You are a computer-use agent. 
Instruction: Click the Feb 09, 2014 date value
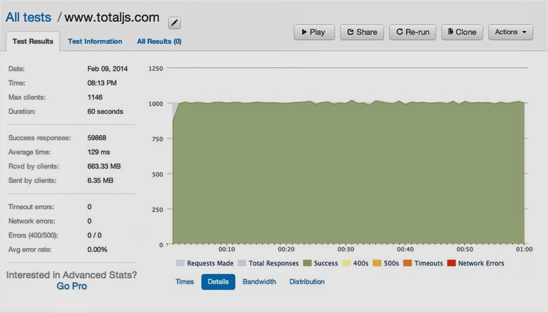tap(108, 69)
